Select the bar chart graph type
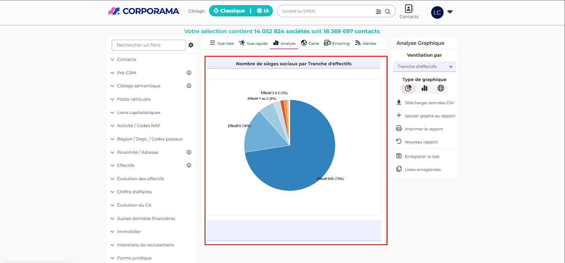The image size is (565, 263). [x=424, y=88]
